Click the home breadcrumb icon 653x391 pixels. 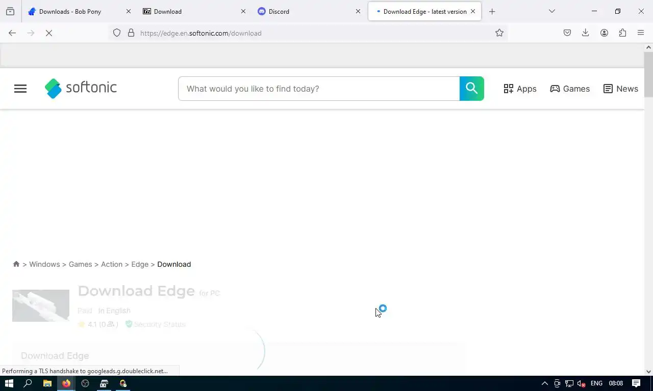pyautogui.click(x=16, y=264)
